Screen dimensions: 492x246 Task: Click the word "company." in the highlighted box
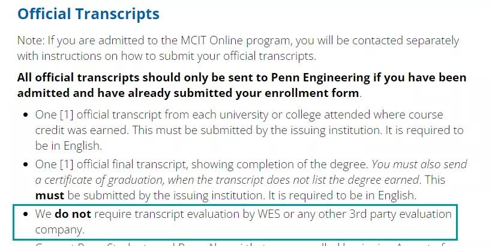(x=59, y=229)
